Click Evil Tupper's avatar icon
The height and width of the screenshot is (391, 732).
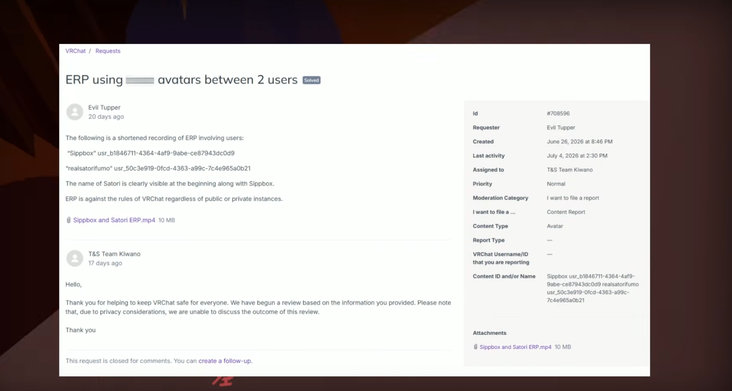(x=74, y=112)
